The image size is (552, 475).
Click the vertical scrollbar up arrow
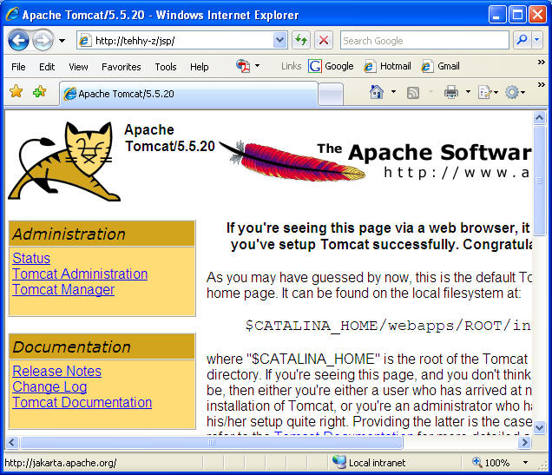pos(539,117)
